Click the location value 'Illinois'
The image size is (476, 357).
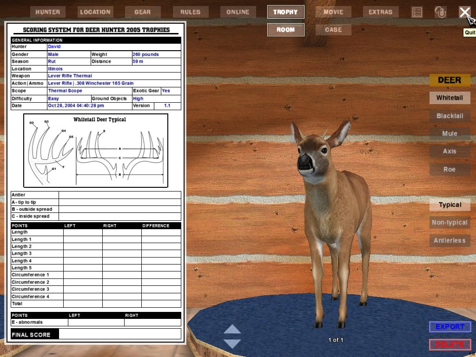pos(55,69)
